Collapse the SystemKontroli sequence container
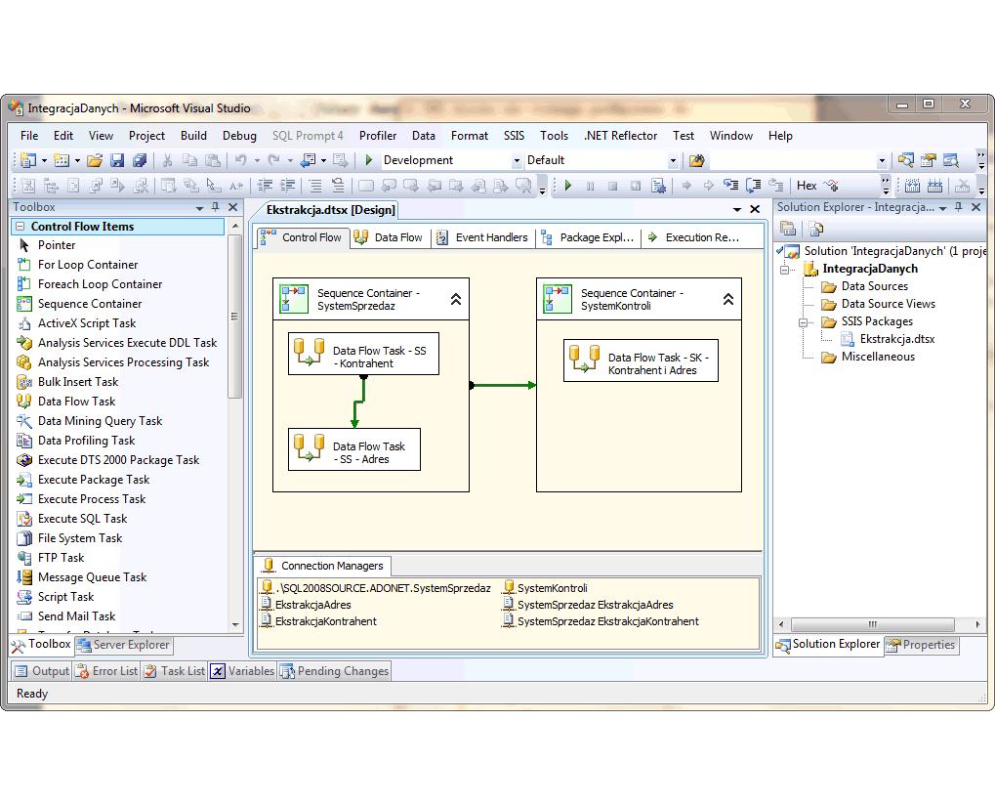 728,300
